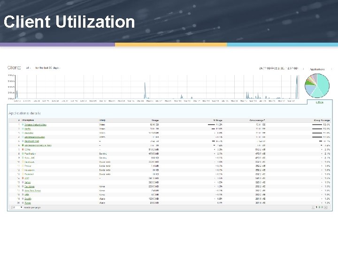Open the UDP application link
The height and width of the screenshot is (253, 338).
pyautogui.click(x=27, y=178)
